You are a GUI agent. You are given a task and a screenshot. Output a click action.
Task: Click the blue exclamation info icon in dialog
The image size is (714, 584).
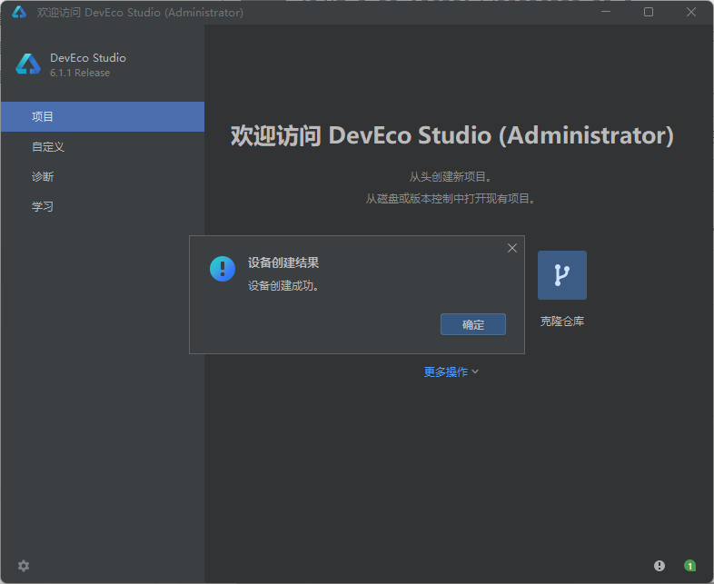coord(223,269)
